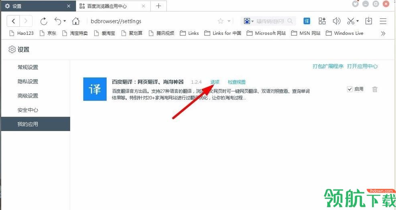Screen dimensions: 396x210
Task: Maximize the browser window
Action: (376, 4)
